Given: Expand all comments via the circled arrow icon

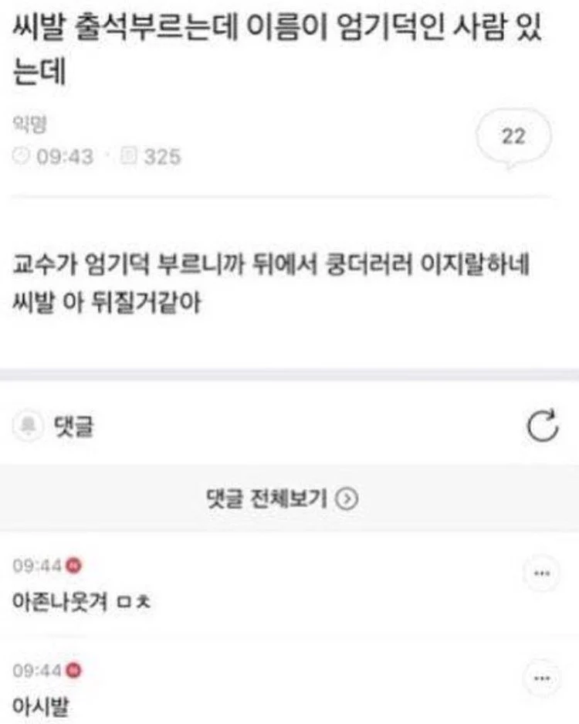Looking at the screenshot, I should point(347,498).
